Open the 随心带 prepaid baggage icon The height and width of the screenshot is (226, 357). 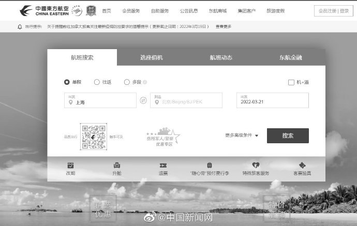point(209,165)
